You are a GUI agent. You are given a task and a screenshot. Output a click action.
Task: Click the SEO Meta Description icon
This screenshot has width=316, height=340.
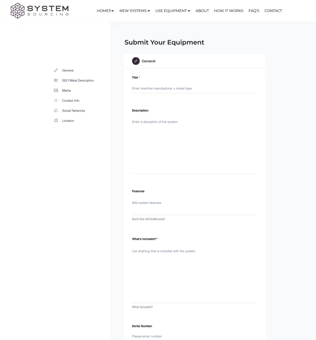tap(56, 80)
